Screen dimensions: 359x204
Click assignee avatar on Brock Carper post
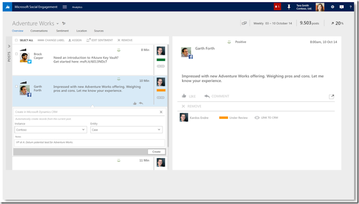click(x=161, y=51)
